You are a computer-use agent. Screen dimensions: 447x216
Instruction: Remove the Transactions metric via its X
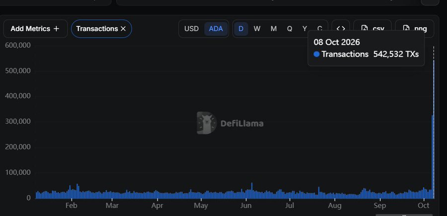tap(123, 29)
